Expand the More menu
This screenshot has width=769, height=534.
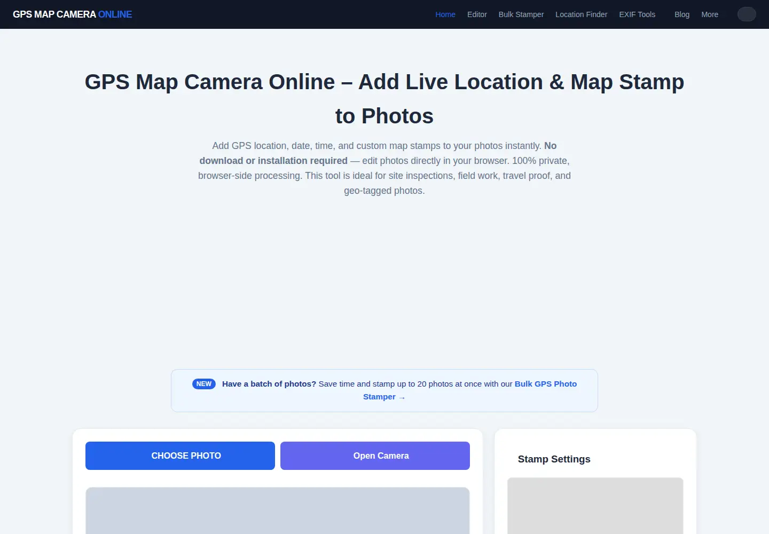(709, 14)
